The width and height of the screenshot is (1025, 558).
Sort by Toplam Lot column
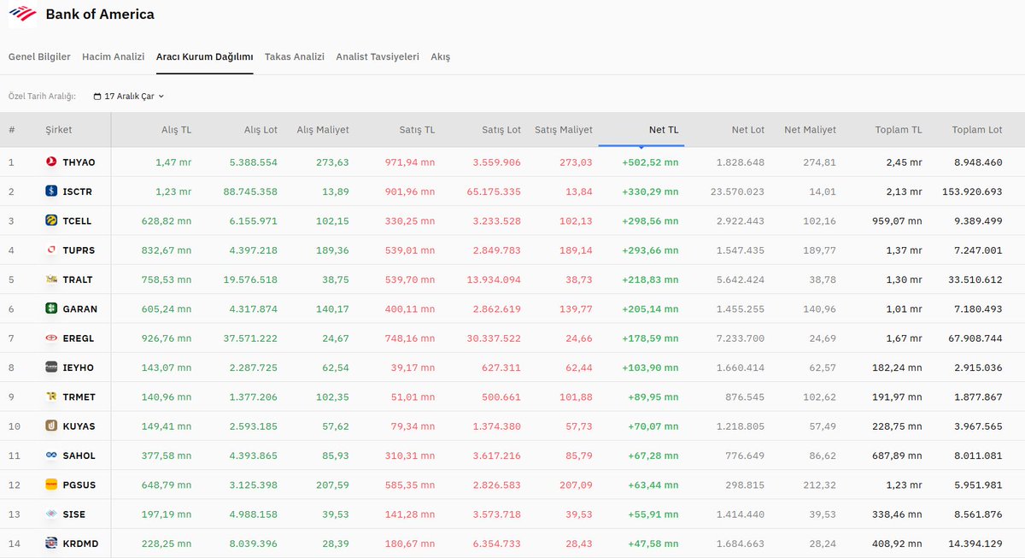click(x=977, y=130)
